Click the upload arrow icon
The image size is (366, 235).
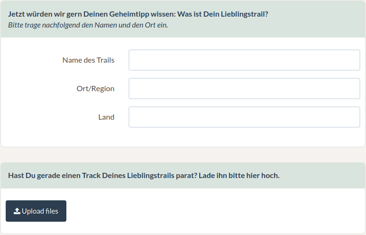(x=17, y=211)
